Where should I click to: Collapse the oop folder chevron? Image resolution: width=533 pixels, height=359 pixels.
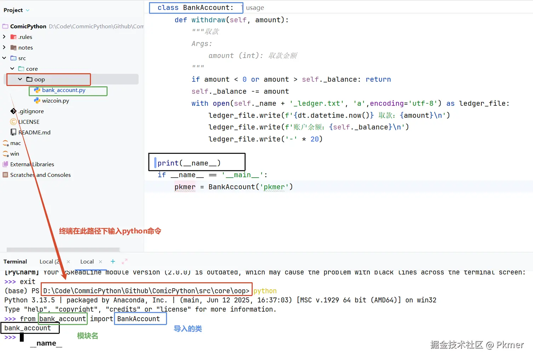point(20,79)
